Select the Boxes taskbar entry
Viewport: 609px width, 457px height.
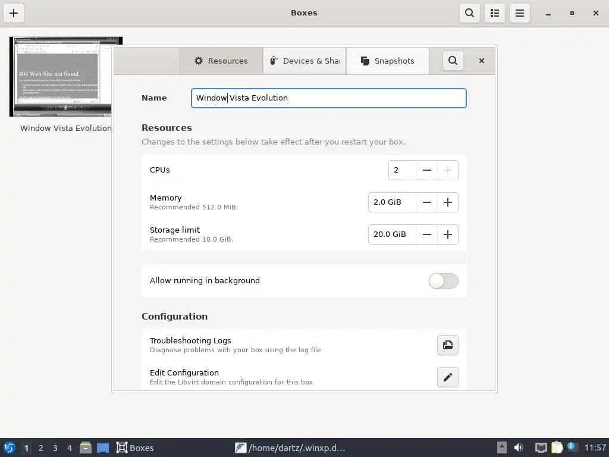click(135, 448)
